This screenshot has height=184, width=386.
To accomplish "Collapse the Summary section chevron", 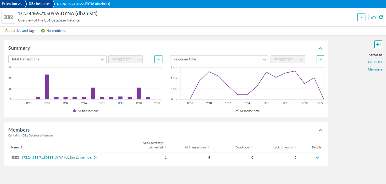I will point(320,48).
